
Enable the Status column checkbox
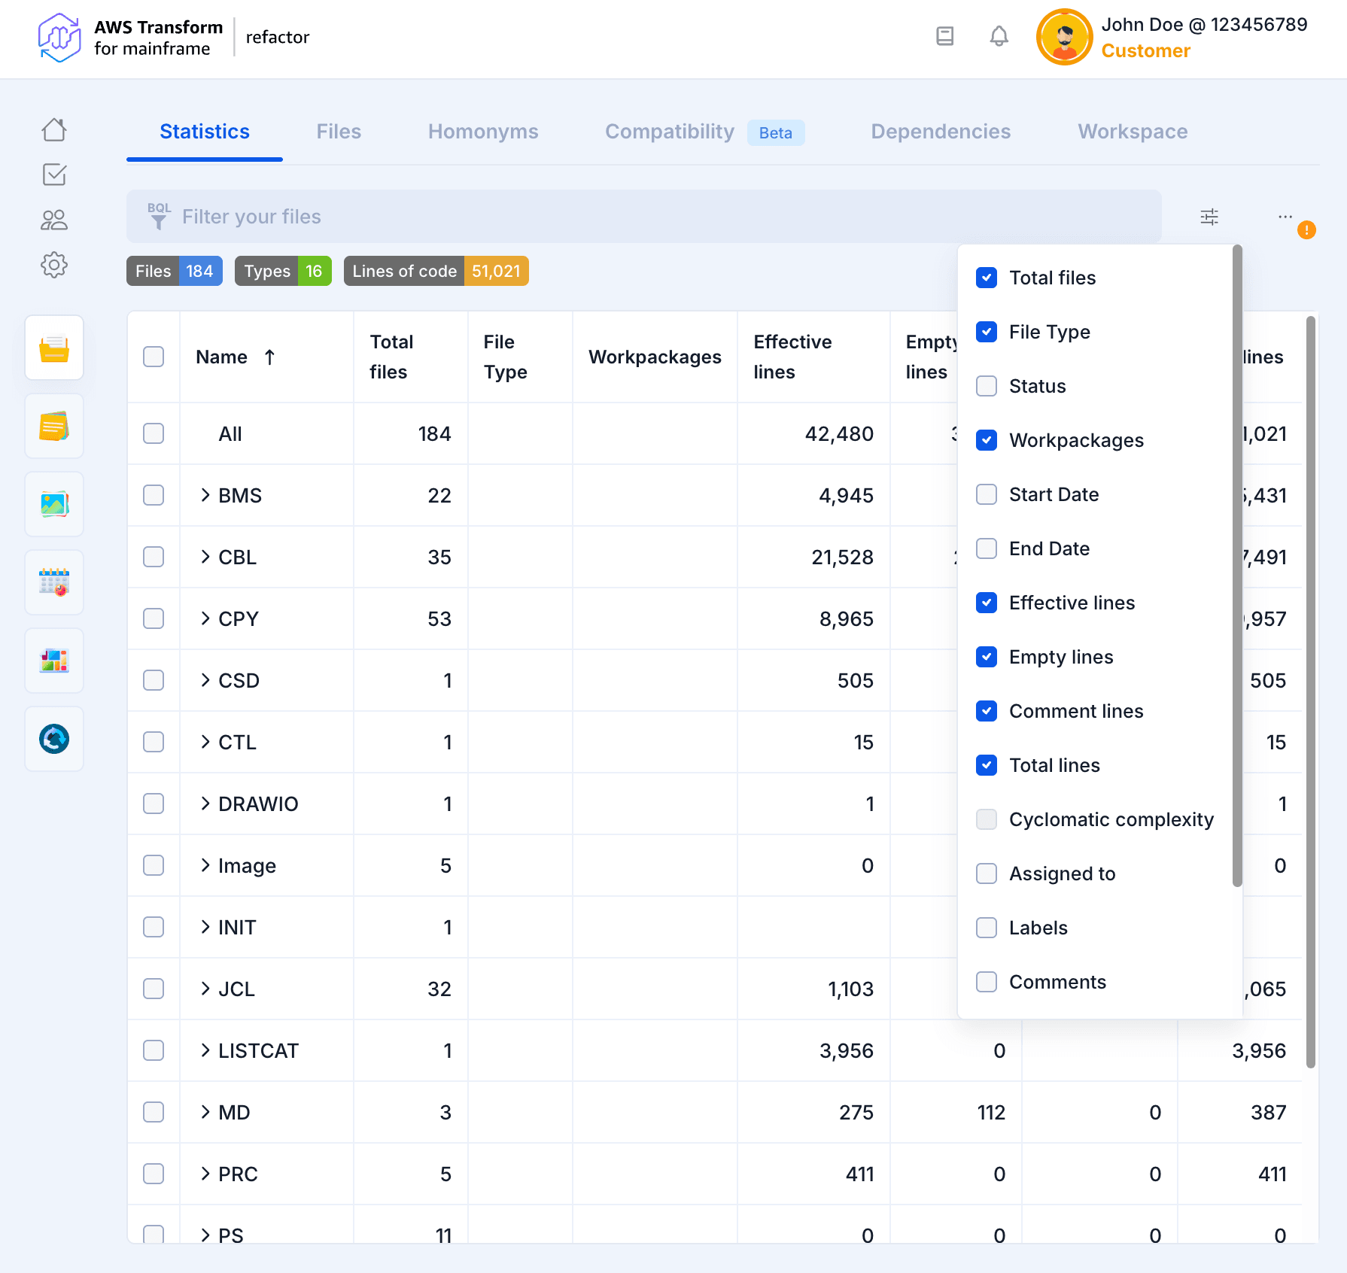pos(986,386)
